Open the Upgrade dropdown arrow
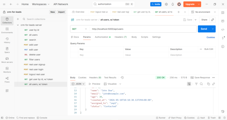This screenshot has width=227, height=120. 199,4
